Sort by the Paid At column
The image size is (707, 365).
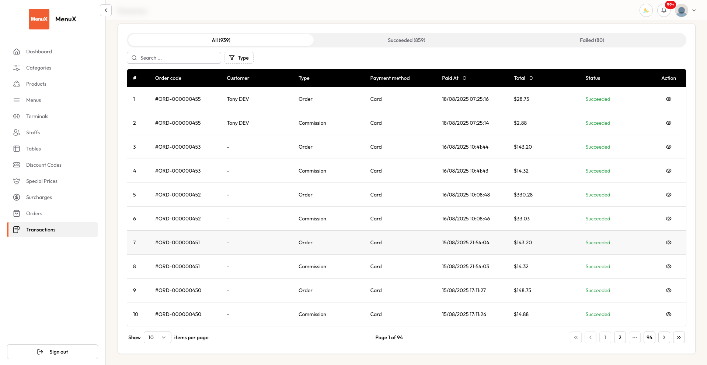click(454, 78)
